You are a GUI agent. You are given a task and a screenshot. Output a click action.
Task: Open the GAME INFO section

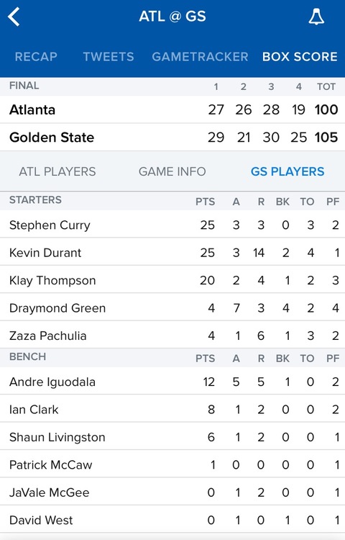172,171
